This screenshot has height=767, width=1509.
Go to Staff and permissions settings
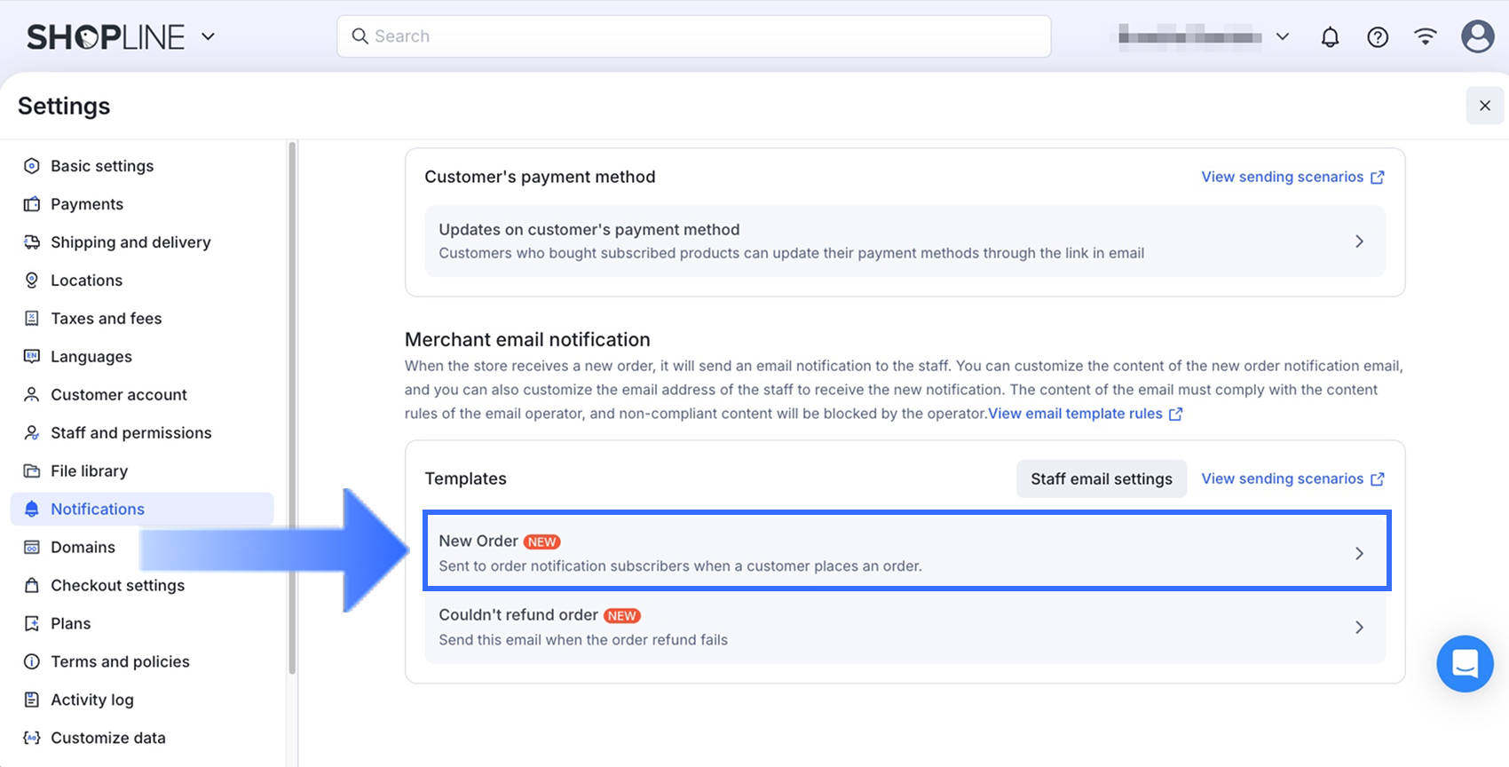130,432
